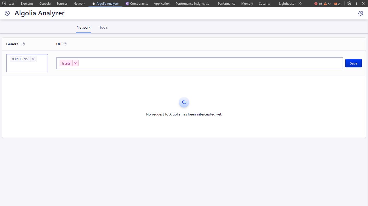
Task: Focus the General filter input box
Action: tap(27, 63)
